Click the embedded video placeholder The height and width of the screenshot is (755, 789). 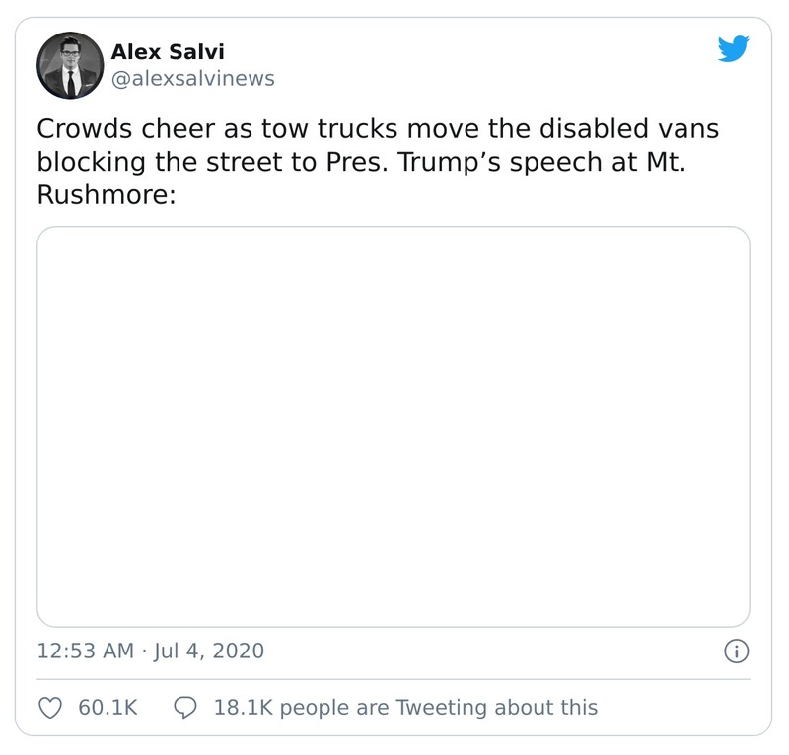[x=394, y=424]
